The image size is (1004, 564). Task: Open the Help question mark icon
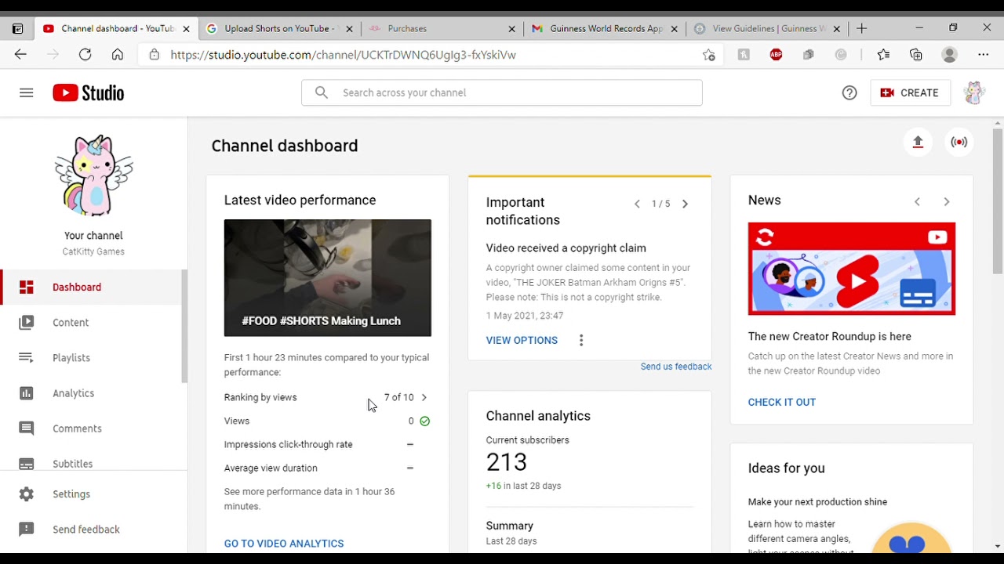click(849, 92)
